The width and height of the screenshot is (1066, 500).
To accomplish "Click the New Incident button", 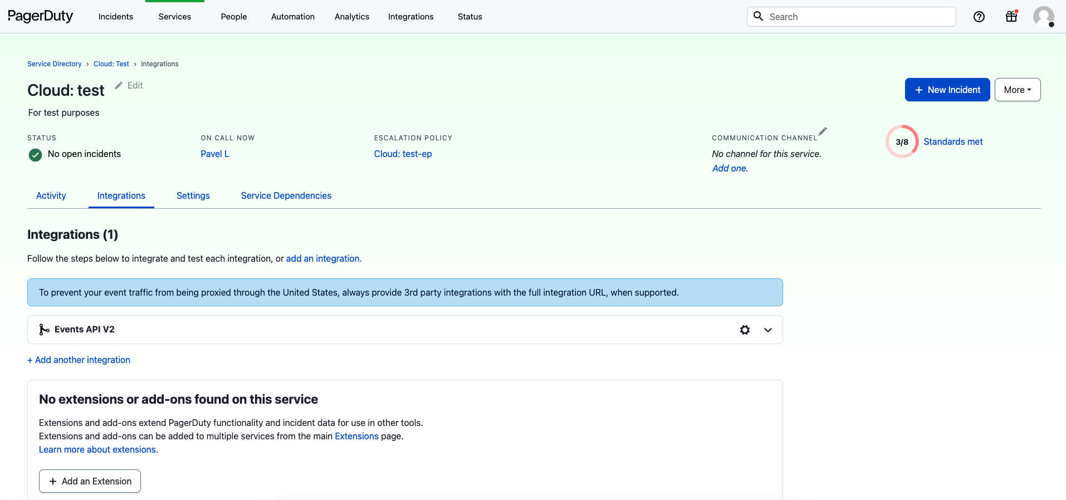I will coord(947,90).
